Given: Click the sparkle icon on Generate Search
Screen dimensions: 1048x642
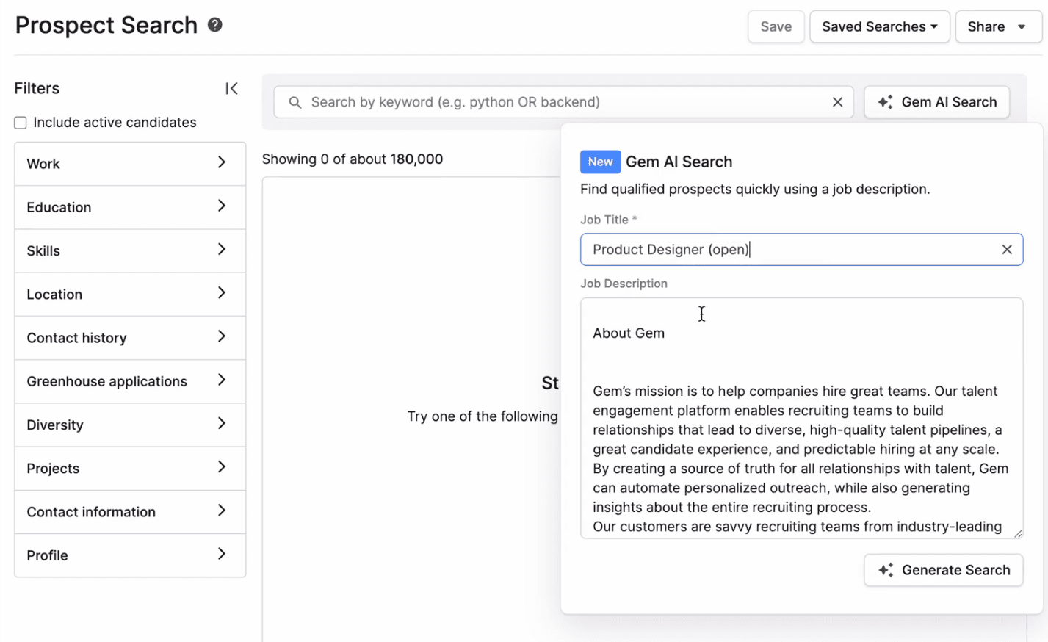Looking at the screenshot, I should (x=885, y=569).
